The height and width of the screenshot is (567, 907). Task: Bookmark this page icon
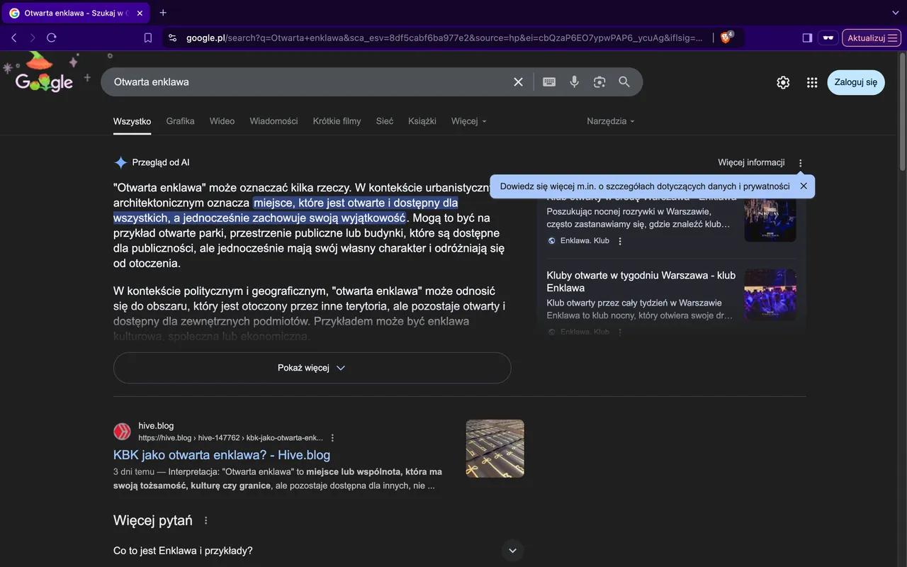(x=148, y=38)
